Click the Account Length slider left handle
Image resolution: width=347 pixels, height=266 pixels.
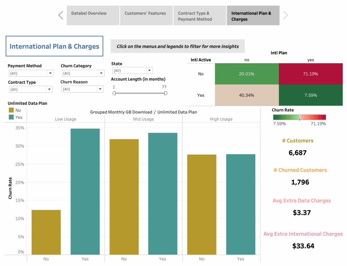[114, 93]
